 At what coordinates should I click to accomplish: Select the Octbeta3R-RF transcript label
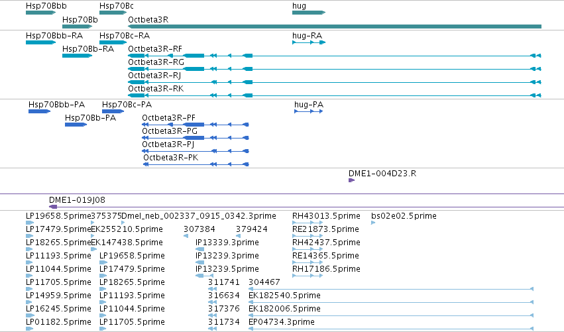pos(155,49)
